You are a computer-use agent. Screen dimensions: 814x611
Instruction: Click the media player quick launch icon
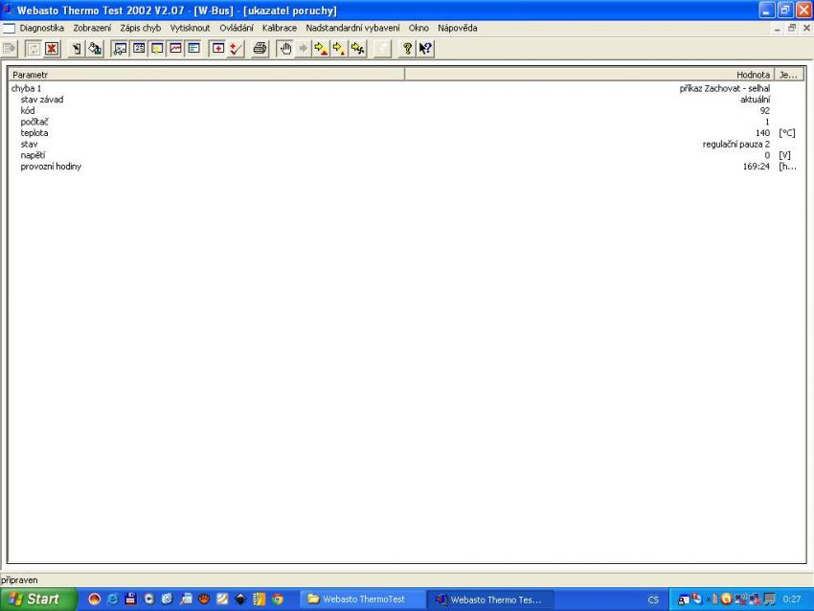[x=149, y=600]
